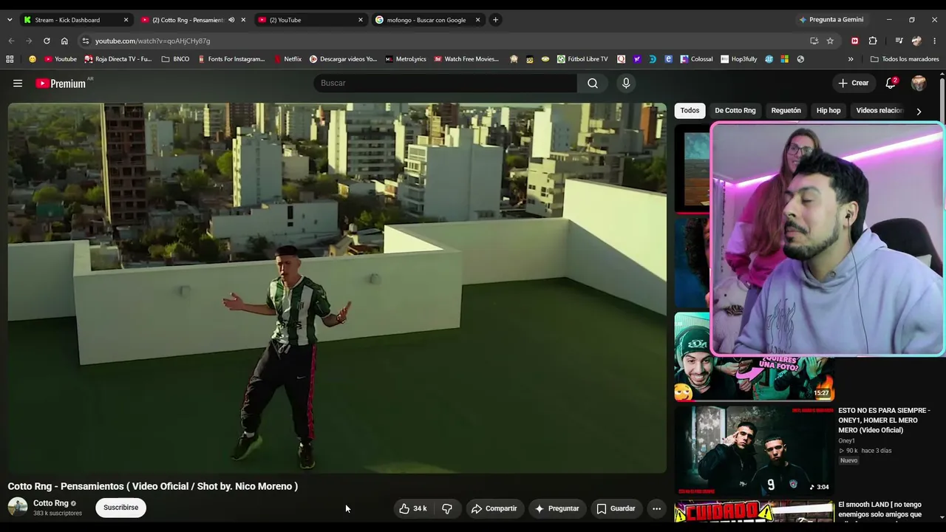Screen dimensions: 946x532
Task: Like the video with thumbs up
Action: 412,508
